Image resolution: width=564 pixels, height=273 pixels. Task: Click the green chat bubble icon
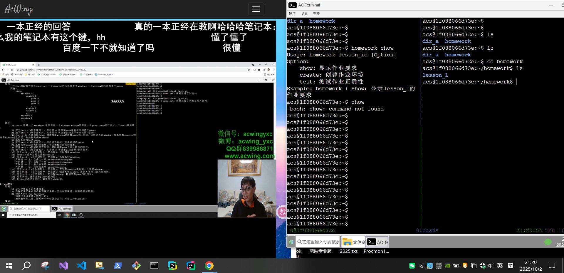point(548,242)
